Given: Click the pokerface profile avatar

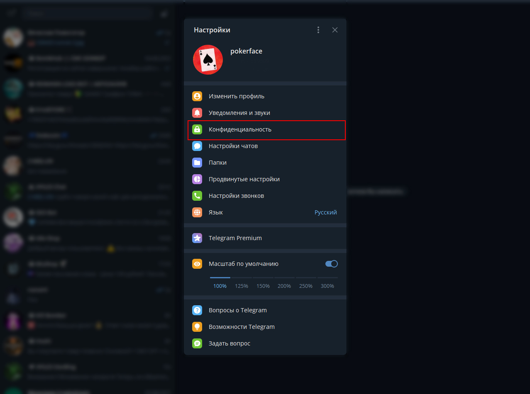Looking at the screenshot, I should click(208, 60).
